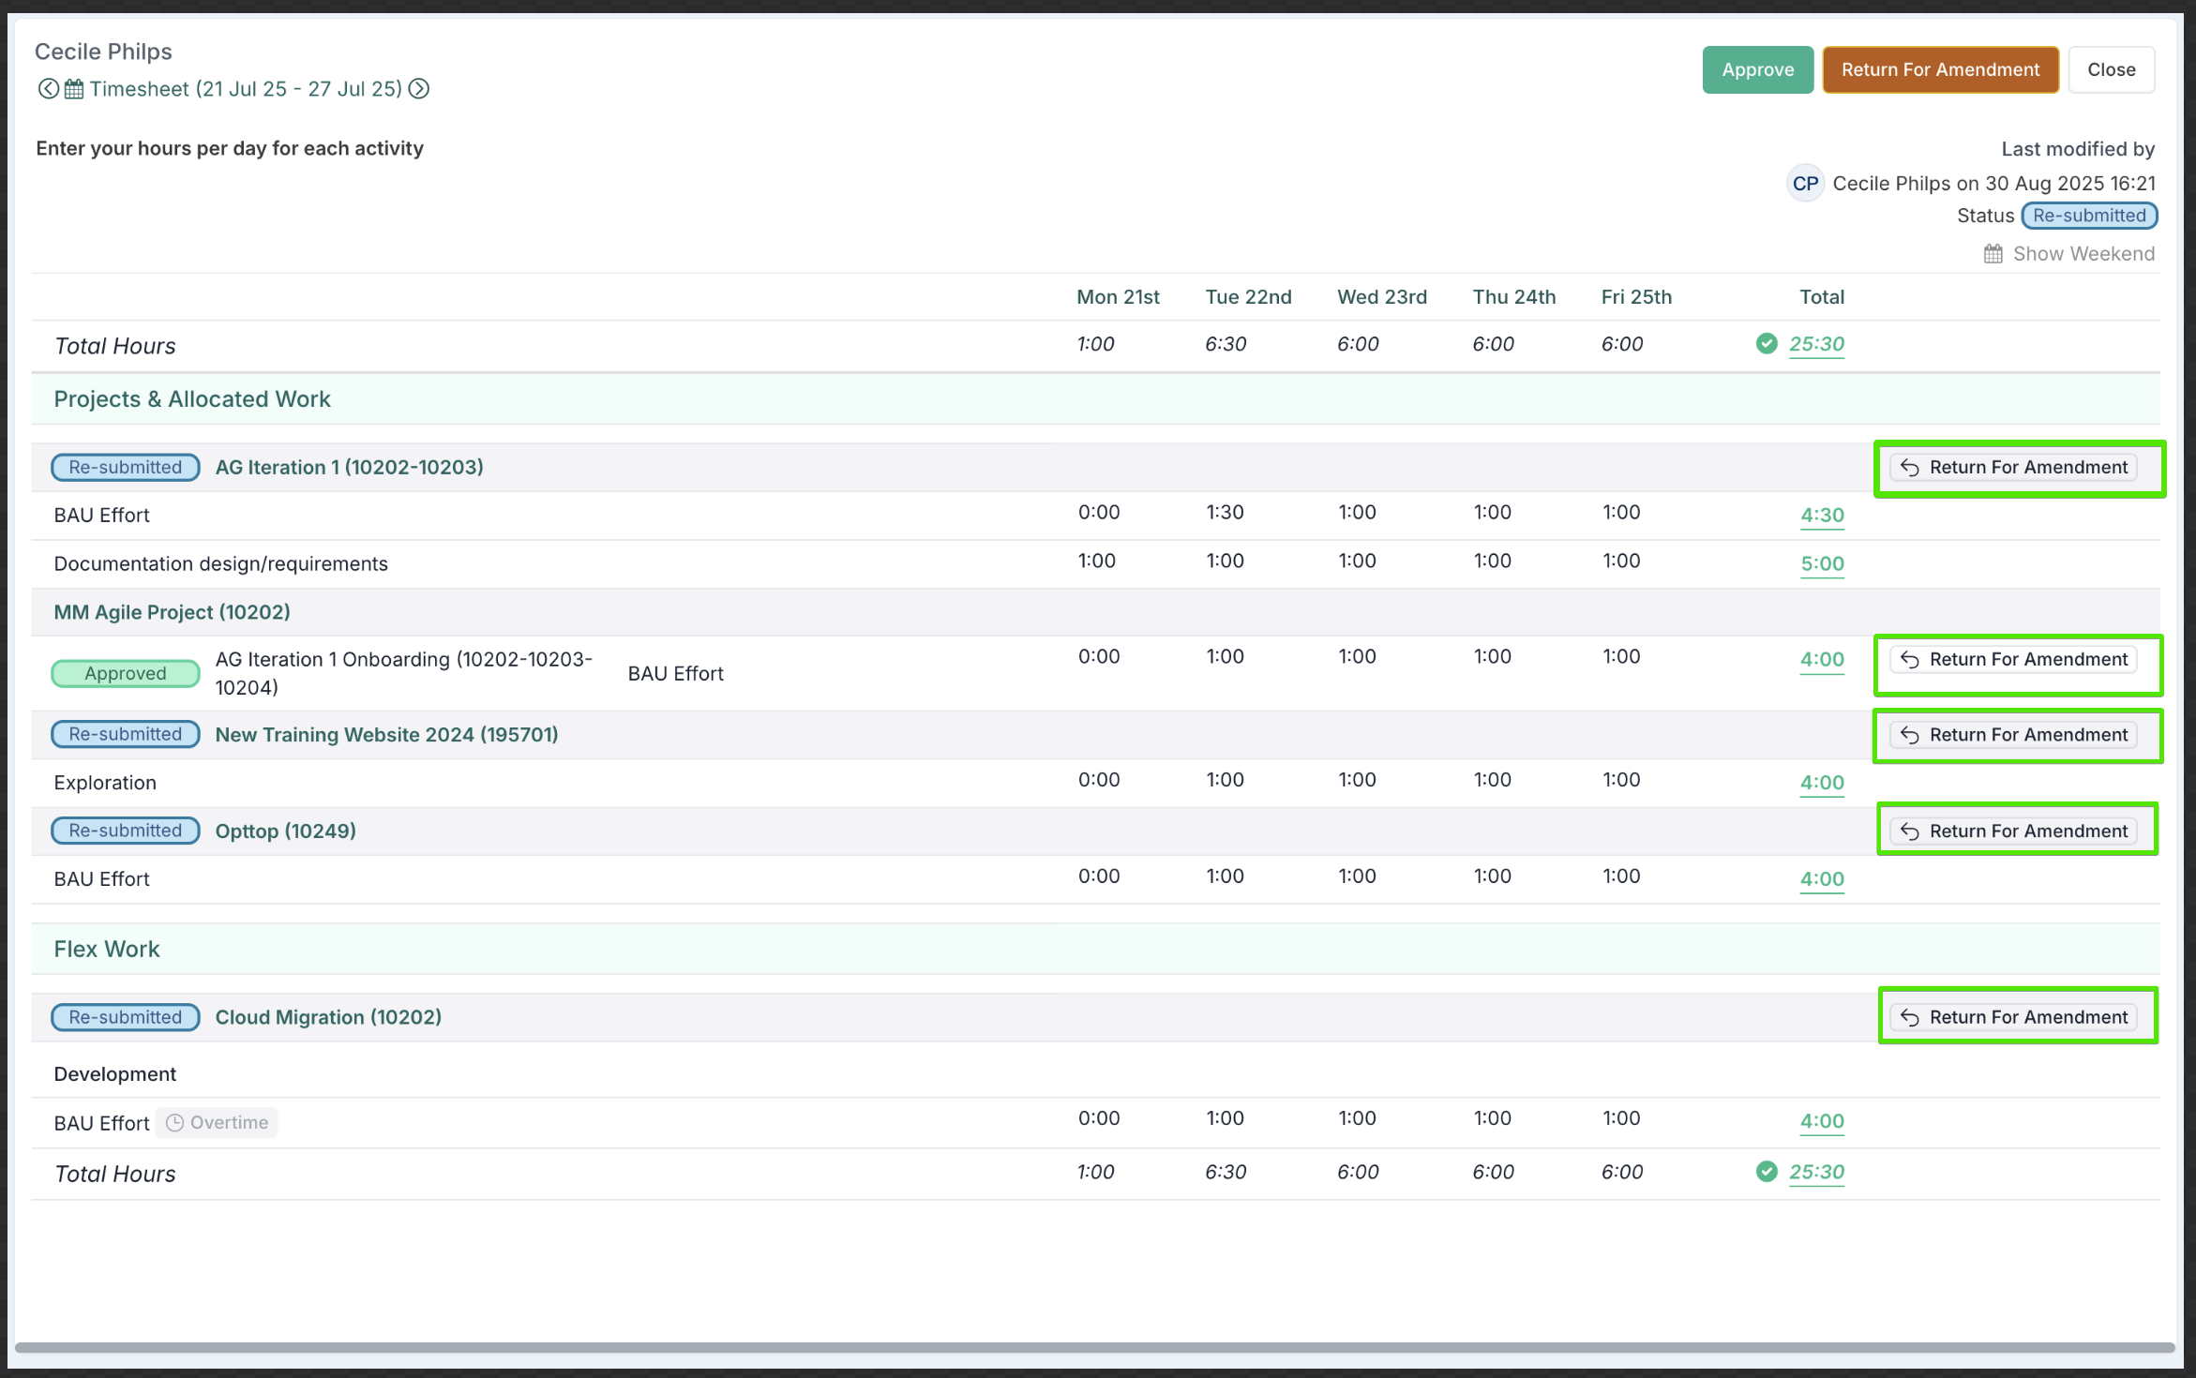The width and height of the screenshot is (2196, 1378).
Task: Click the orange Return For Amendment button
Action: [x=1940, y=70]
